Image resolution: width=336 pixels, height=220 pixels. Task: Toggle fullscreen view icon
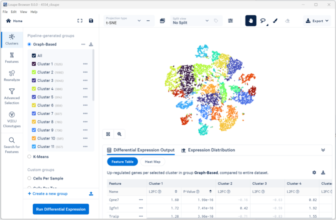(x=80, y=21)
